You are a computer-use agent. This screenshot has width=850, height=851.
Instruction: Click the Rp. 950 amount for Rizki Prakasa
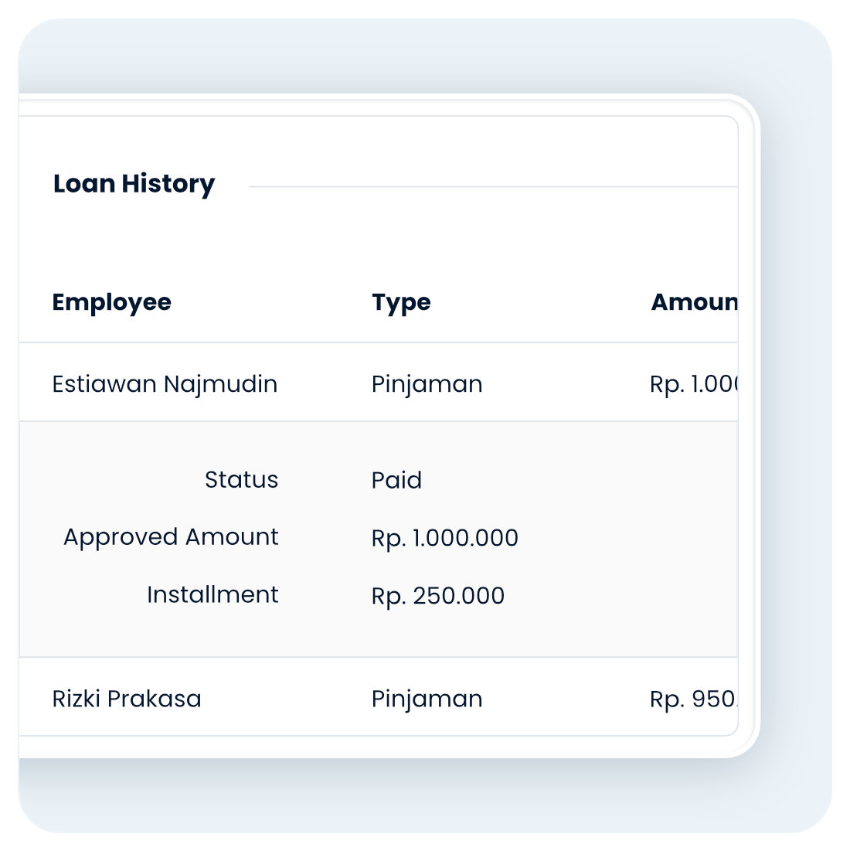coord(693,699)
